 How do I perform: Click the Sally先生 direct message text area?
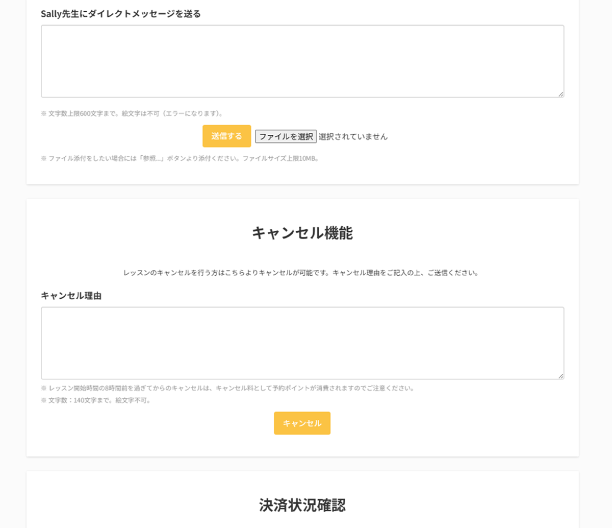[302, 61]
